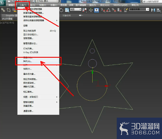Choose 新建场景资源管理器... menu entry
This screenshot has height=139, width=162.
[x=38, y=13]
